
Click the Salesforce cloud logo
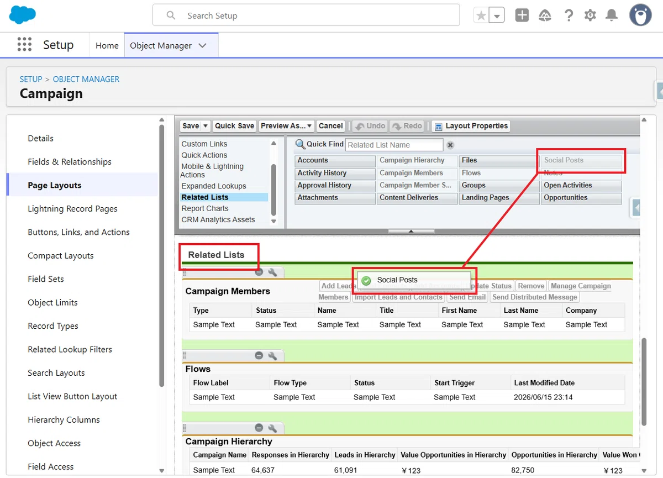tap(23, 15)
